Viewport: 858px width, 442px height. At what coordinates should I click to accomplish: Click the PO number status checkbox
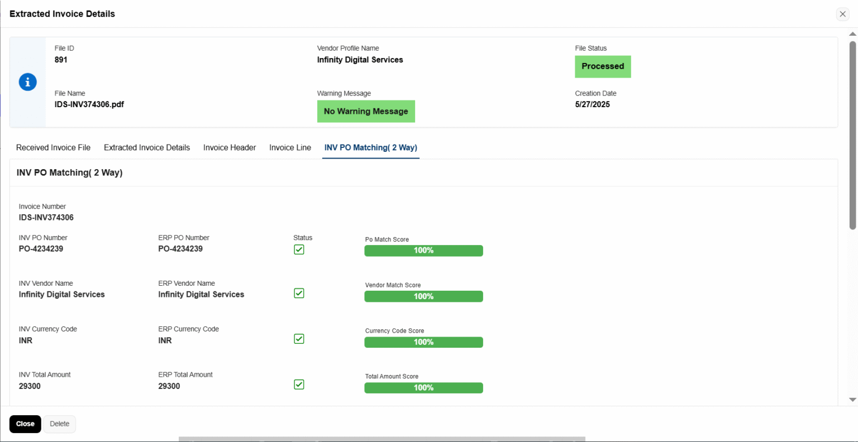(x=299, y=249)
